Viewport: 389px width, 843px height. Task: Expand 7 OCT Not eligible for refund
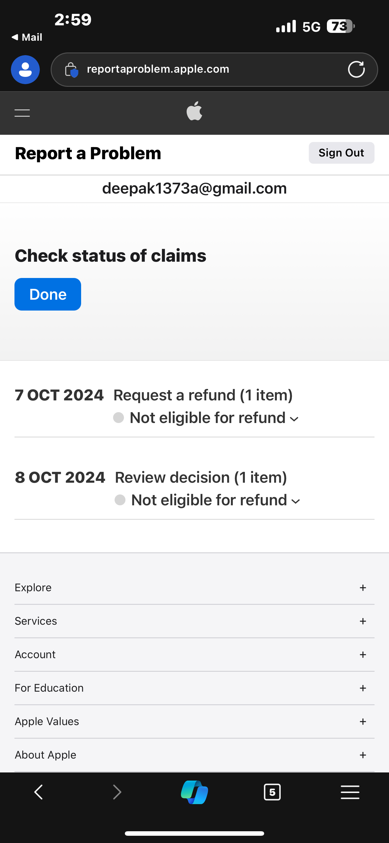coord(214,418)
